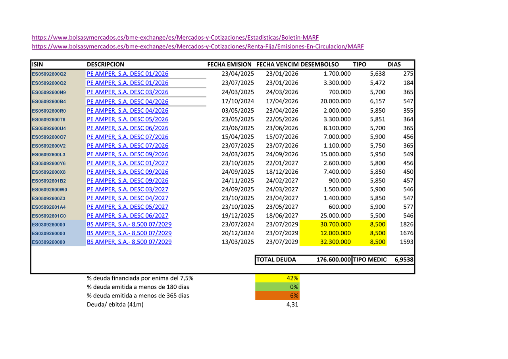Select the 5,638 tipo value
The height and width of the screenshot is (359, 508).
377,74
